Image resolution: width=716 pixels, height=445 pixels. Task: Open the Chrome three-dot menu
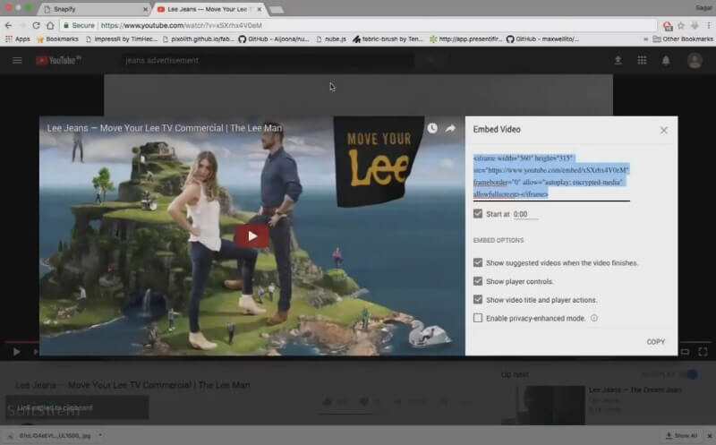[x=709, y=26]
